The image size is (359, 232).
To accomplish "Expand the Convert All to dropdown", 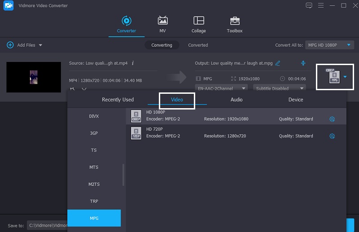I will 330,45.
